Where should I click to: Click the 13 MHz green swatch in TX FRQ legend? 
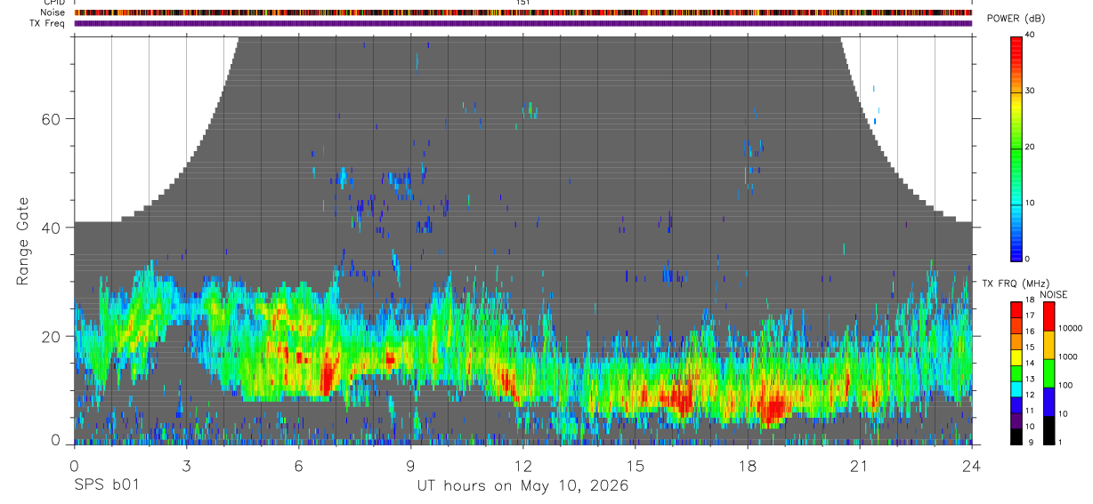tap(1016, 373)
